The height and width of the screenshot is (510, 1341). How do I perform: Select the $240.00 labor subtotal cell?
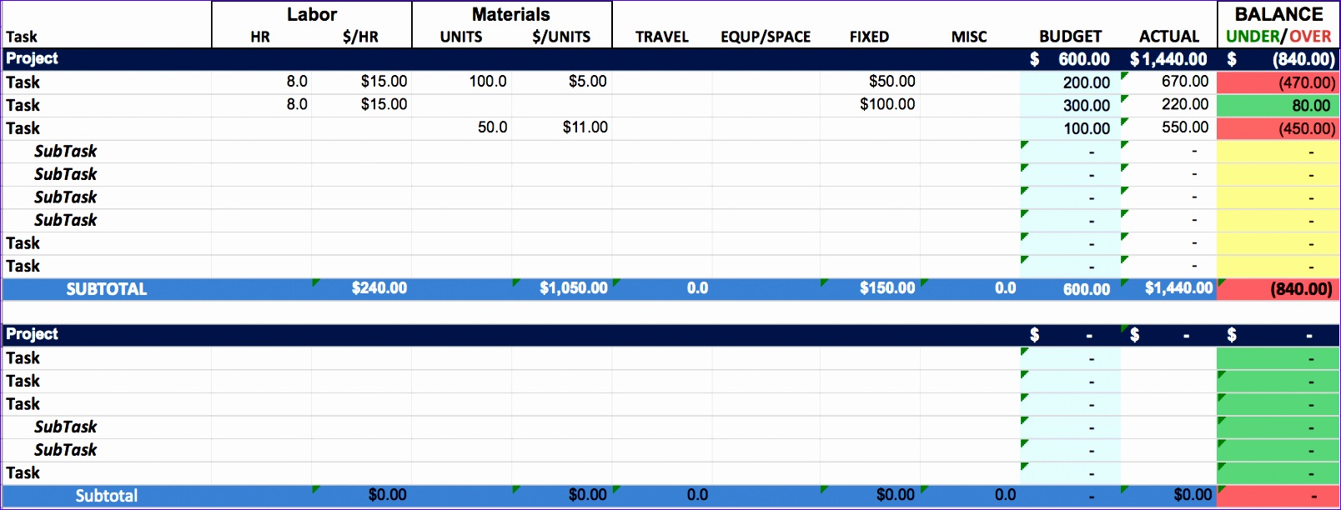pos(379,288)
